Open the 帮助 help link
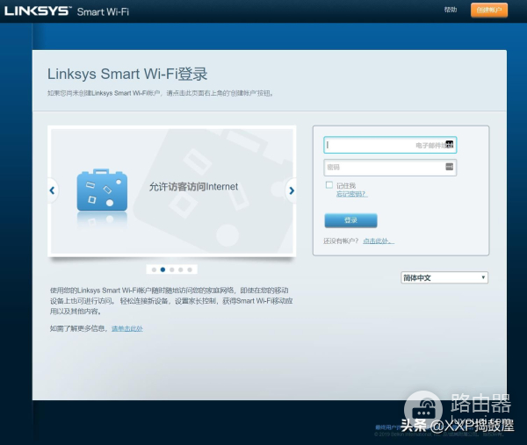527x445 pixels. tap(451, 10)
